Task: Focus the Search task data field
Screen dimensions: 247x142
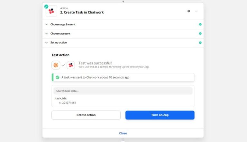Action: point(123,91)
